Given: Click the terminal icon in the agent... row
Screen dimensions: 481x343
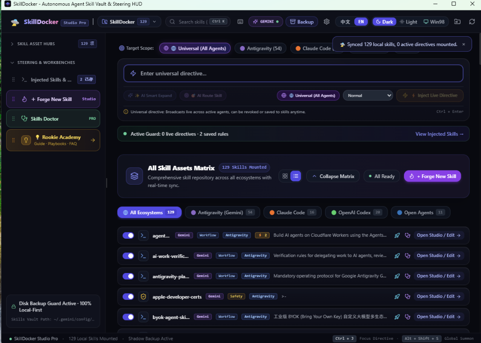Looking at the screenshot, I should 143,235.
